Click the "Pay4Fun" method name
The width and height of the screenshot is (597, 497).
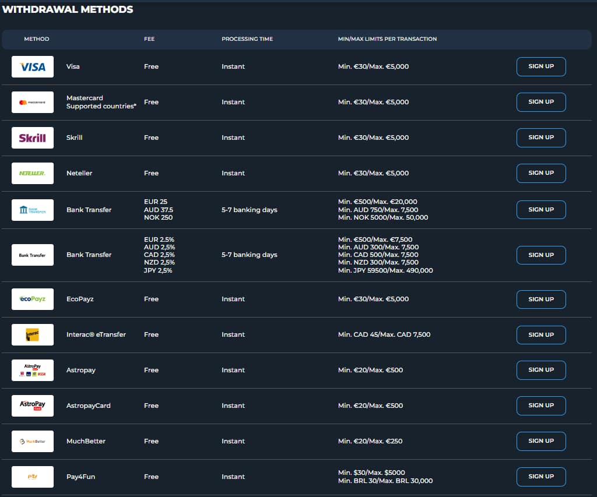point(80,477)
